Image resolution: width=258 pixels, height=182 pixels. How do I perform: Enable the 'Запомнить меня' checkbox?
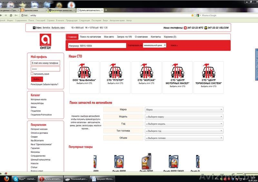tap(32, 74)
